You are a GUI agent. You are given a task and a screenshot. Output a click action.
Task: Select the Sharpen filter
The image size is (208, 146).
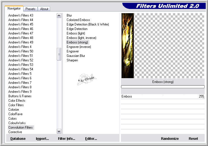pyautogui.click(x=72, y=60)
